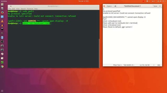The height and width of the screenshot is (93, 167).
Task: Click 'Mean: Reset to default' line in gedit
Action: 117,27
